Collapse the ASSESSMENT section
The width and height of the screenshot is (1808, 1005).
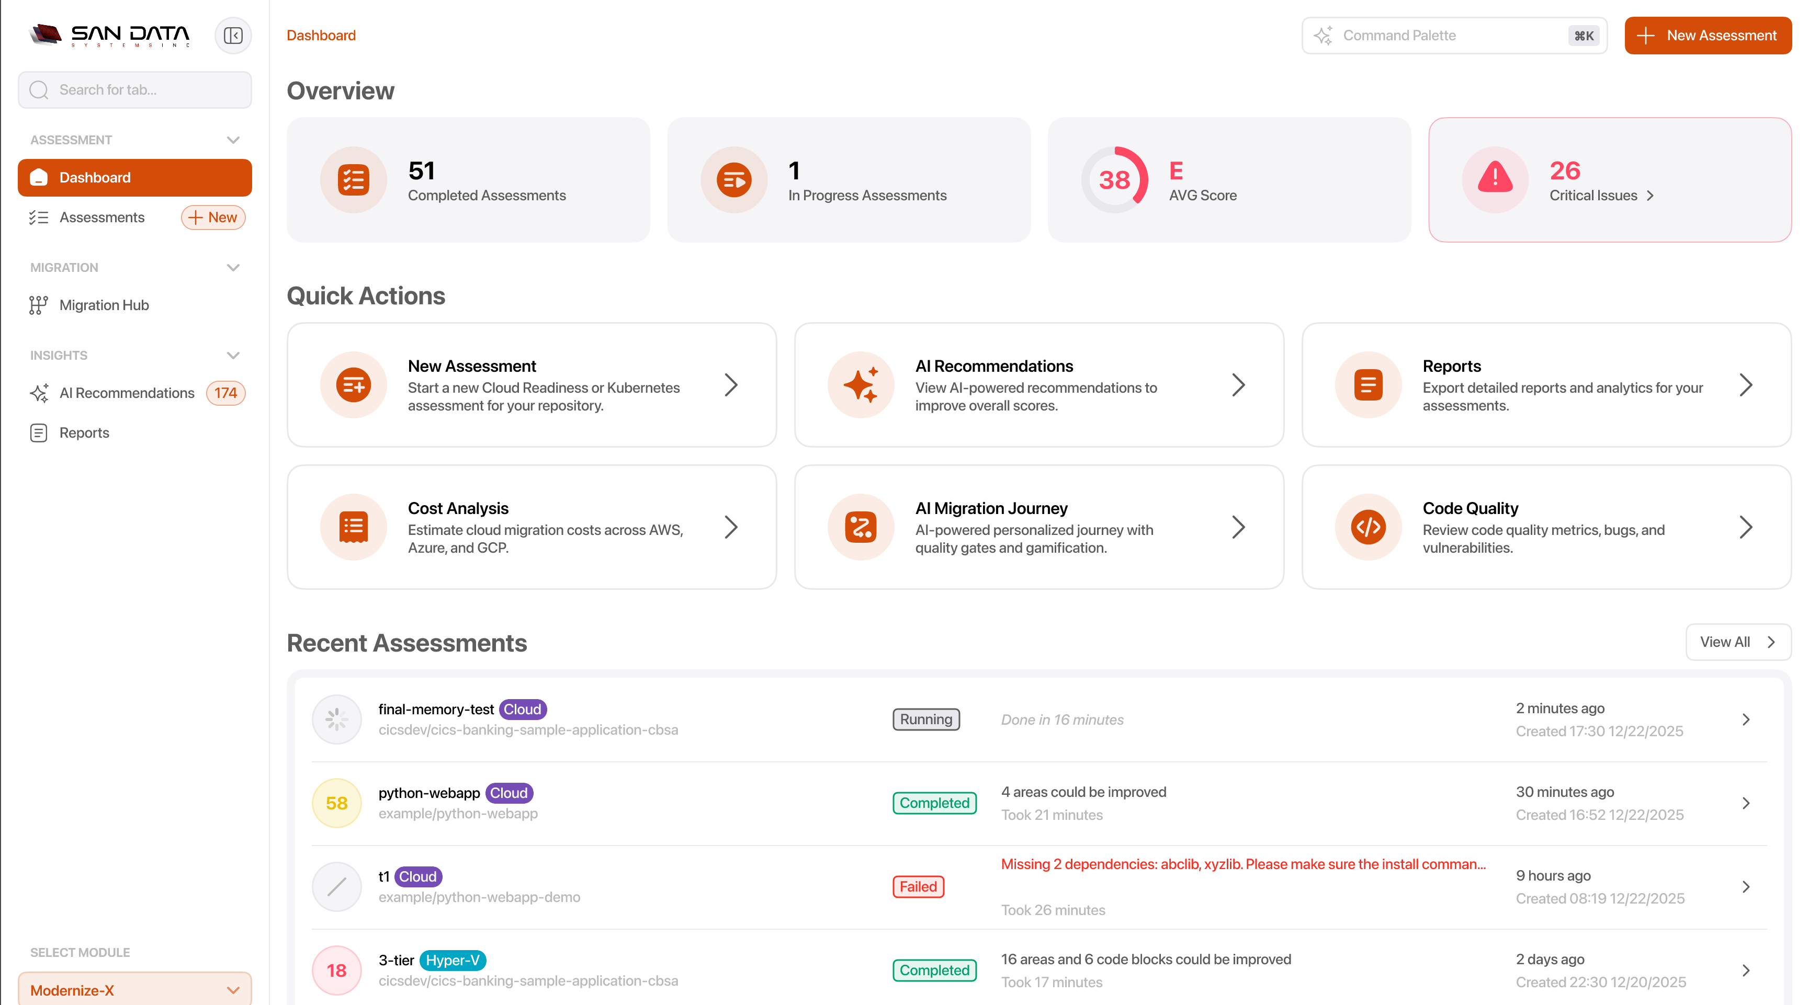tap(234, 140)
